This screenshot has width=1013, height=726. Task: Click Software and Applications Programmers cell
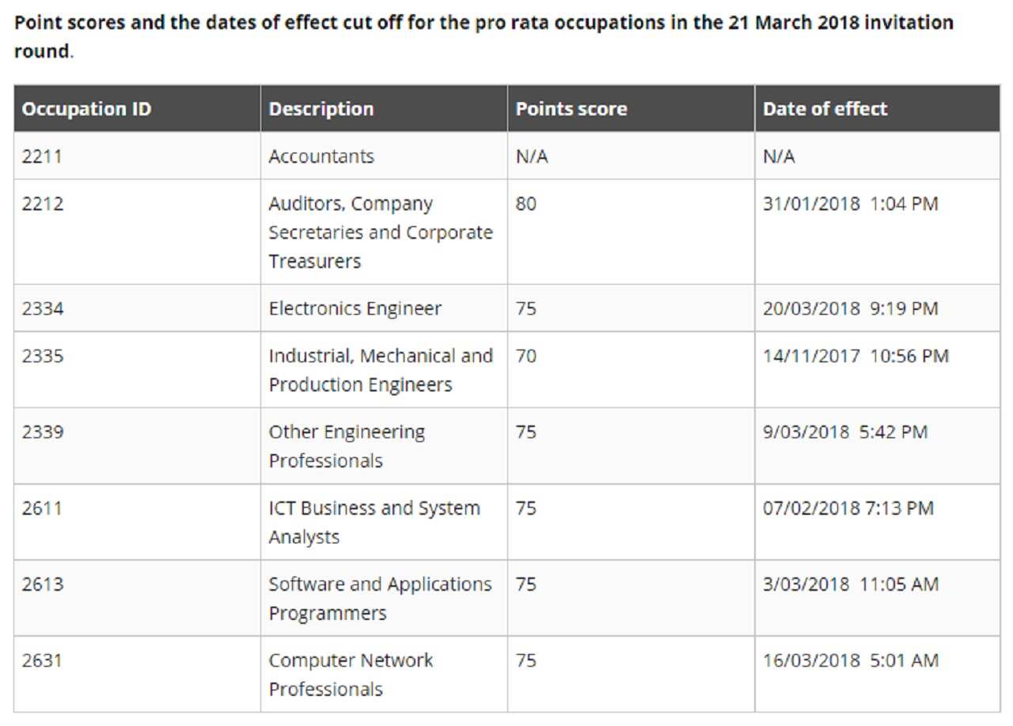click(x=380, y=599)
